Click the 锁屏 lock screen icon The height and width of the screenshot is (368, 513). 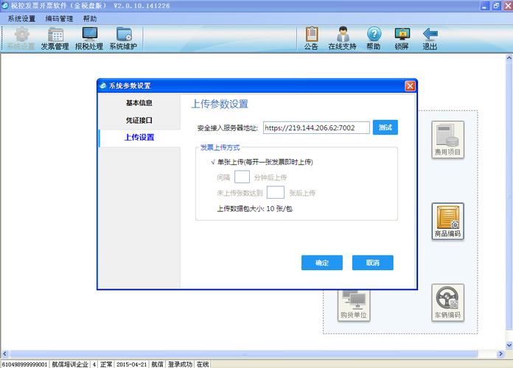pyautogui.click(x=402, y=38)
